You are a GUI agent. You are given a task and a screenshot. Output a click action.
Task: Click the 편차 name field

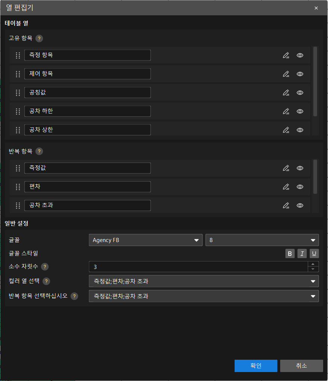click(x=87, y=187)
